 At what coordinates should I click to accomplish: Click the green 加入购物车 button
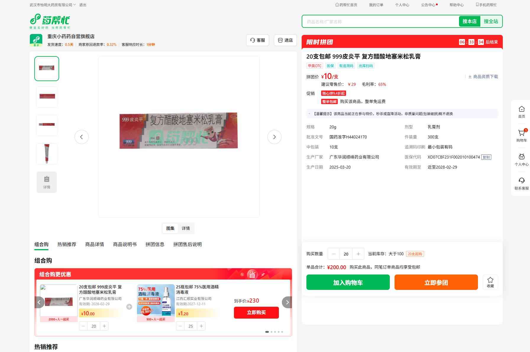tap(348, 282)
